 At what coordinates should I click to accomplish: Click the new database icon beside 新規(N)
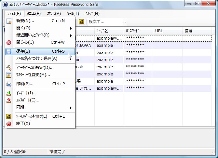[x=9, y=21]
